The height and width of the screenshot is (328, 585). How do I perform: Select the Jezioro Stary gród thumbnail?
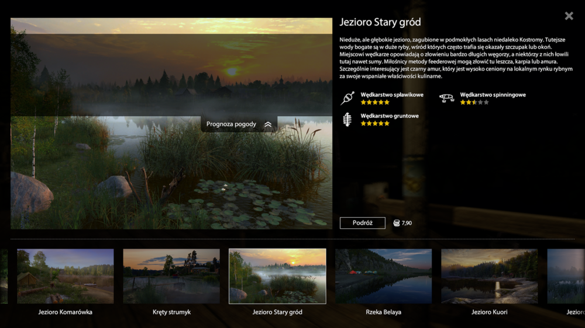coord(277,276)
